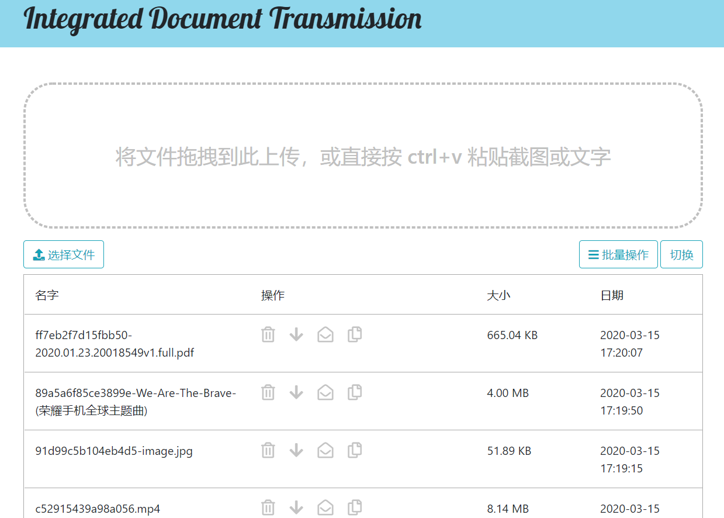Click the 选择文件 upload button

coord(64,255)
